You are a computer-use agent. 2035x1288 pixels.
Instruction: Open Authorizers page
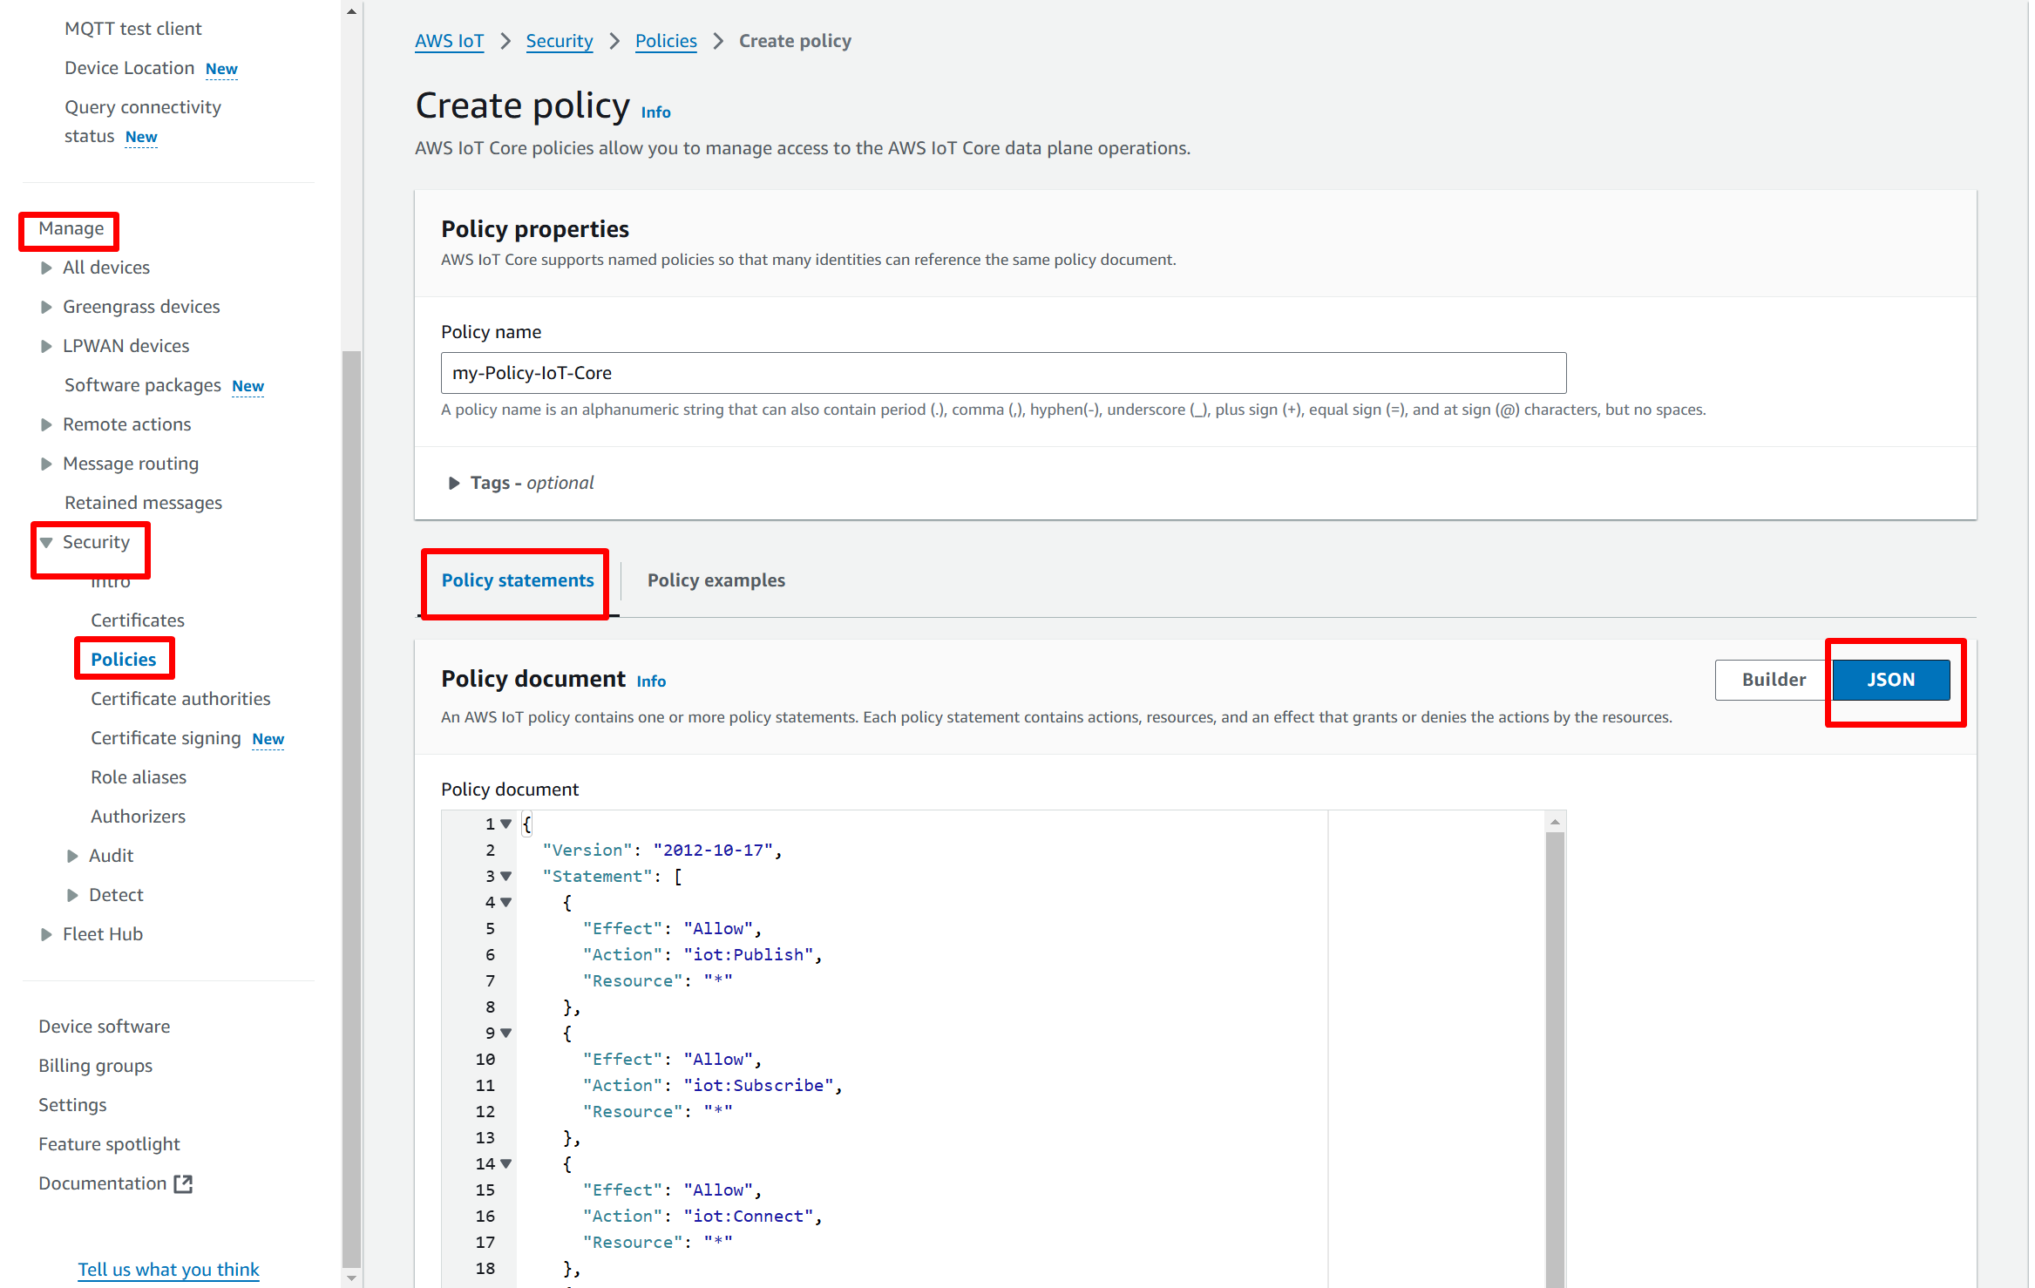(x=138, y=817)
